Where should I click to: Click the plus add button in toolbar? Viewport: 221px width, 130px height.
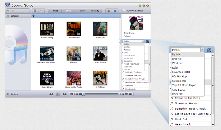click(41, 11)
